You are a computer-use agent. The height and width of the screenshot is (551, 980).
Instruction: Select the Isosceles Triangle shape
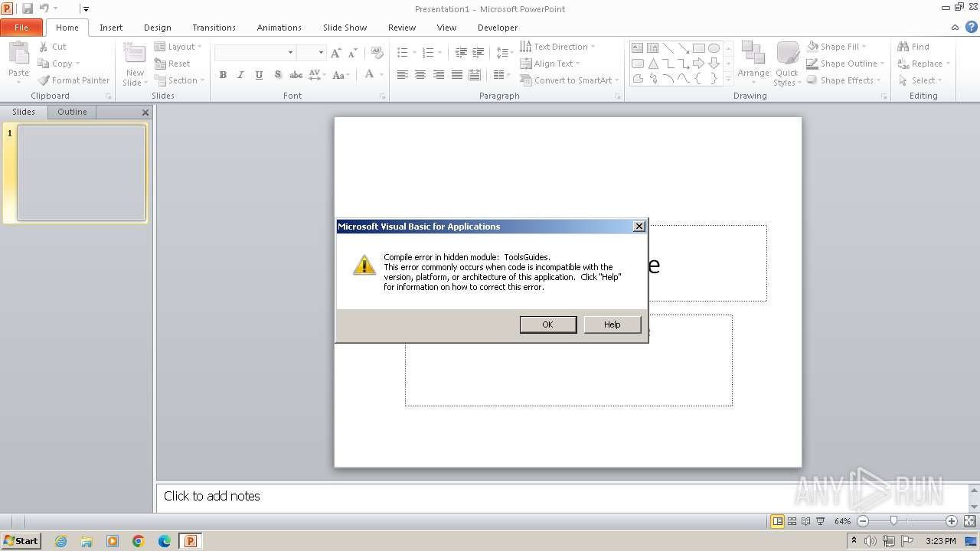tap(653, 64)
